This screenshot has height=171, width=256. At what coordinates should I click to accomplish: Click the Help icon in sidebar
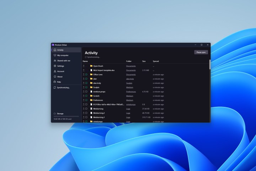pyautogui.click(x=54, y=82)
